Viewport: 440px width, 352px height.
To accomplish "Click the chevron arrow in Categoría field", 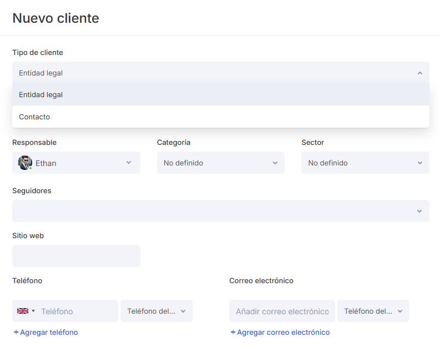I will pos(275,163).
